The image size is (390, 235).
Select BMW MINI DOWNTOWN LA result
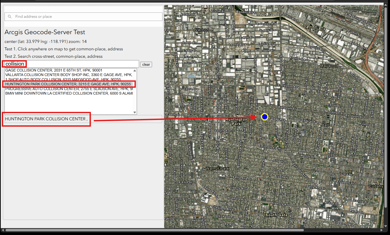tap(69, 93)
